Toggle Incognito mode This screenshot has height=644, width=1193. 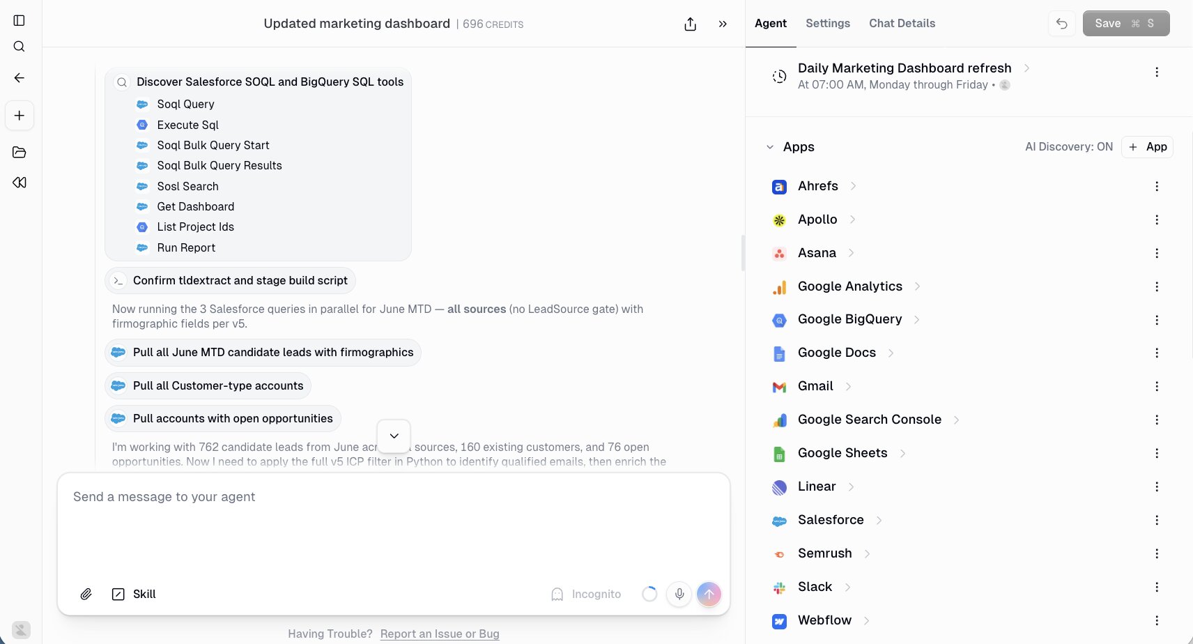[586, 594]
